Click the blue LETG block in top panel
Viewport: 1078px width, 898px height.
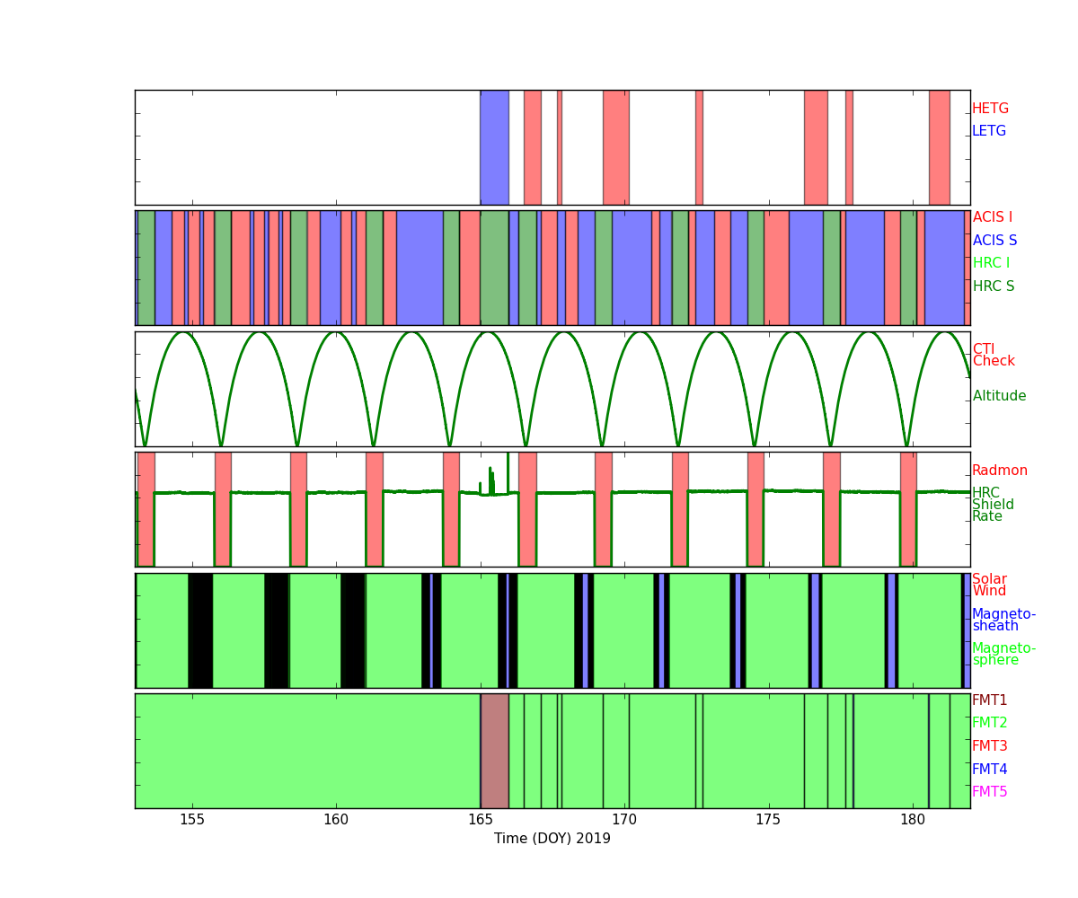(494, 147)
